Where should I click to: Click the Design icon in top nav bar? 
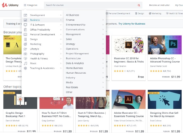tap(136, 13)
